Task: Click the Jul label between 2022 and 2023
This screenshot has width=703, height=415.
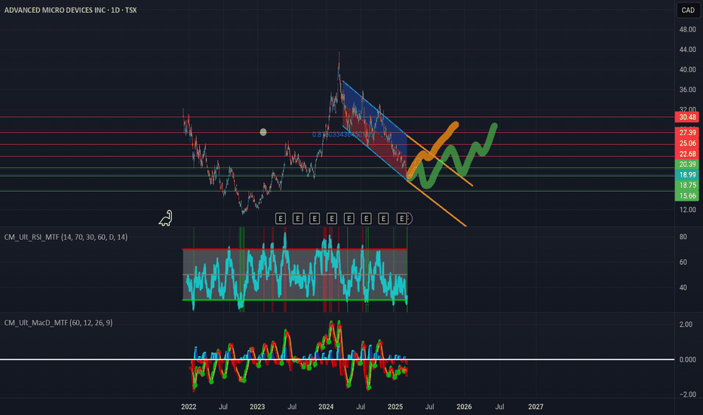Action: [x=223, y=407]
